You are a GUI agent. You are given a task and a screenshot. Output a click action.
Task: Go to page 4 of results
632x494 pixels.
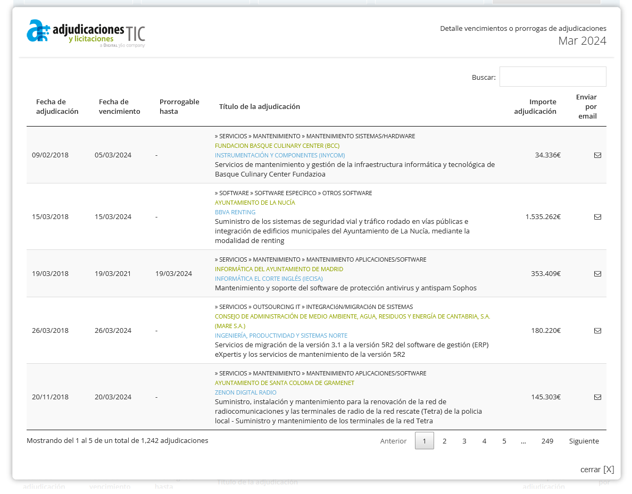(484, 441)
